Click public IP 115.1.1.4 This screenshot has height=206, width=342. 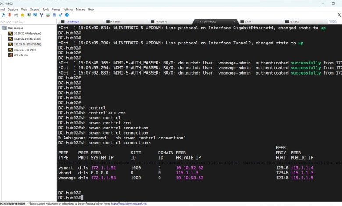(x=302, y=168)
